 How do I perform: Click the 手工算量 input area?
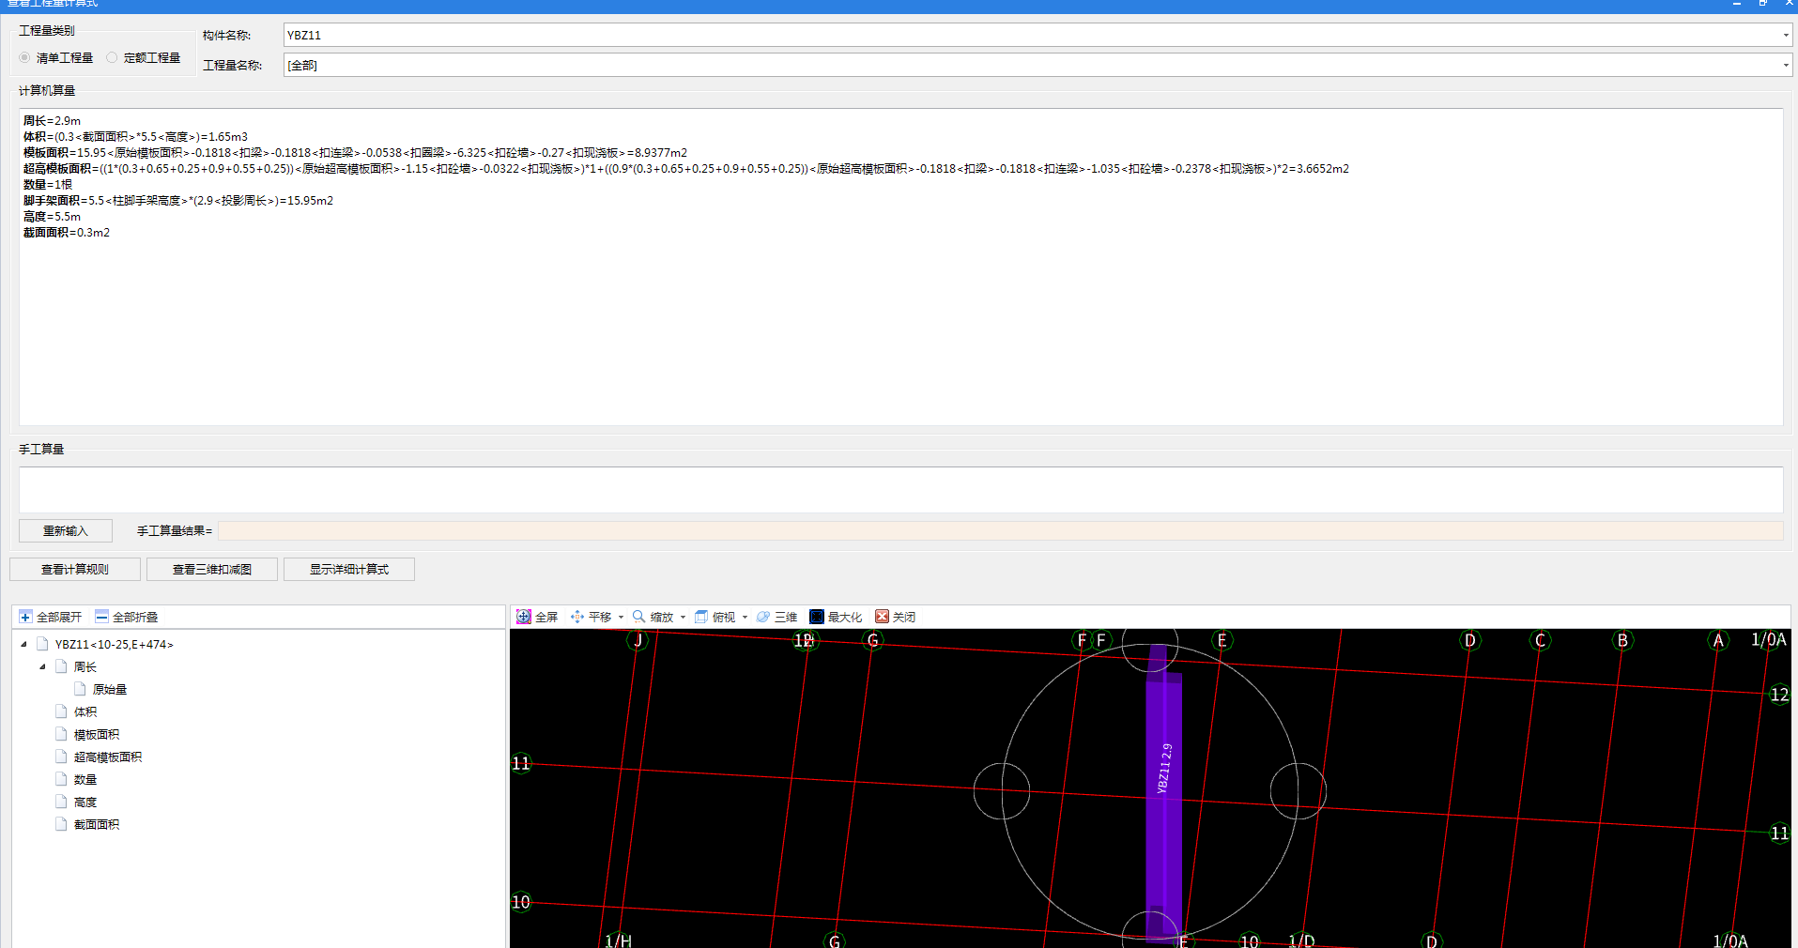point(900,490)
